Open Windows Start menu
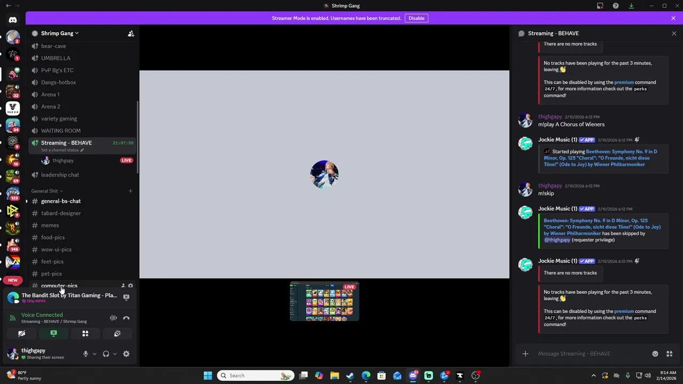The image size is (683, 384). [x=208, y=375]
